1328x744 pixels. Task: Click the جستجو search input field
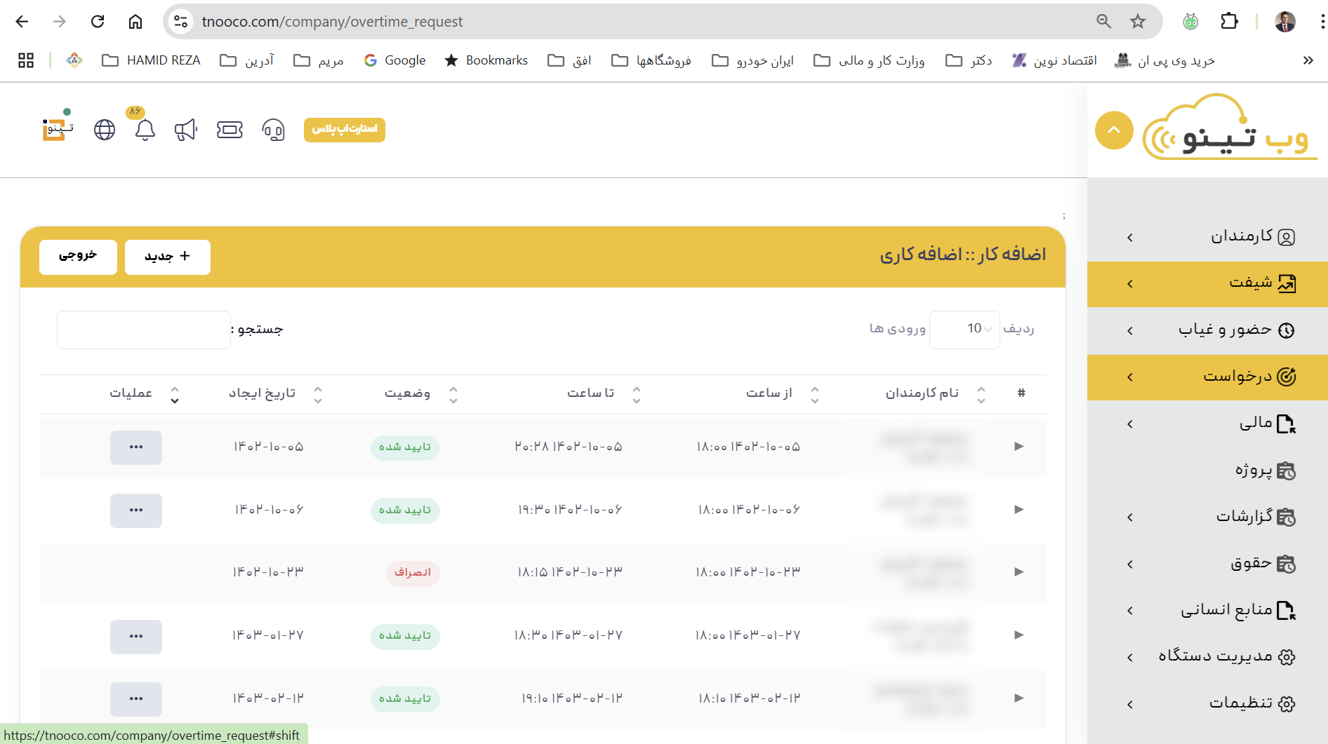coord(144,330)
